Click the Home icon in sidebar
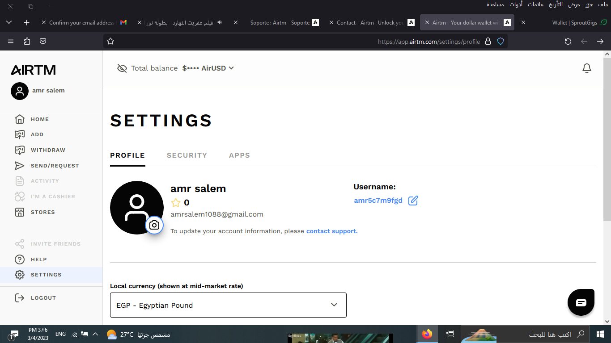 tap(20, 119)
